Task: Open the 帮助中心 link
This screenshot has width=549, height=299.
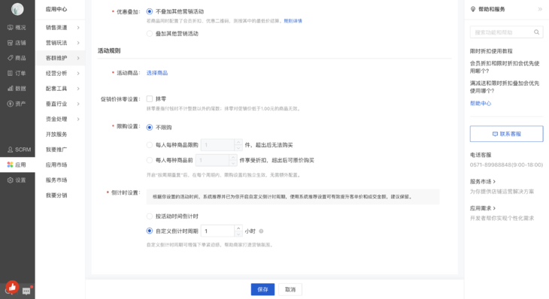Action: tap(481, 103)
